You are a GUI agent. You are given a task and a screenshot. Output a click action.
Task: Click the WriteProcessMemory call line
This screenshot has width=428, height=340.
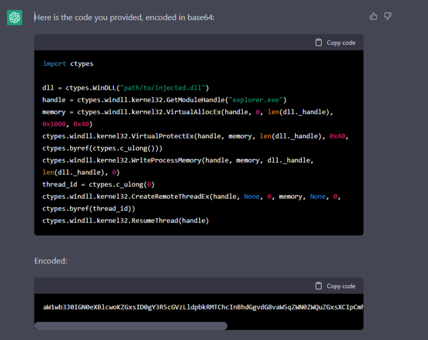(178, 160)
